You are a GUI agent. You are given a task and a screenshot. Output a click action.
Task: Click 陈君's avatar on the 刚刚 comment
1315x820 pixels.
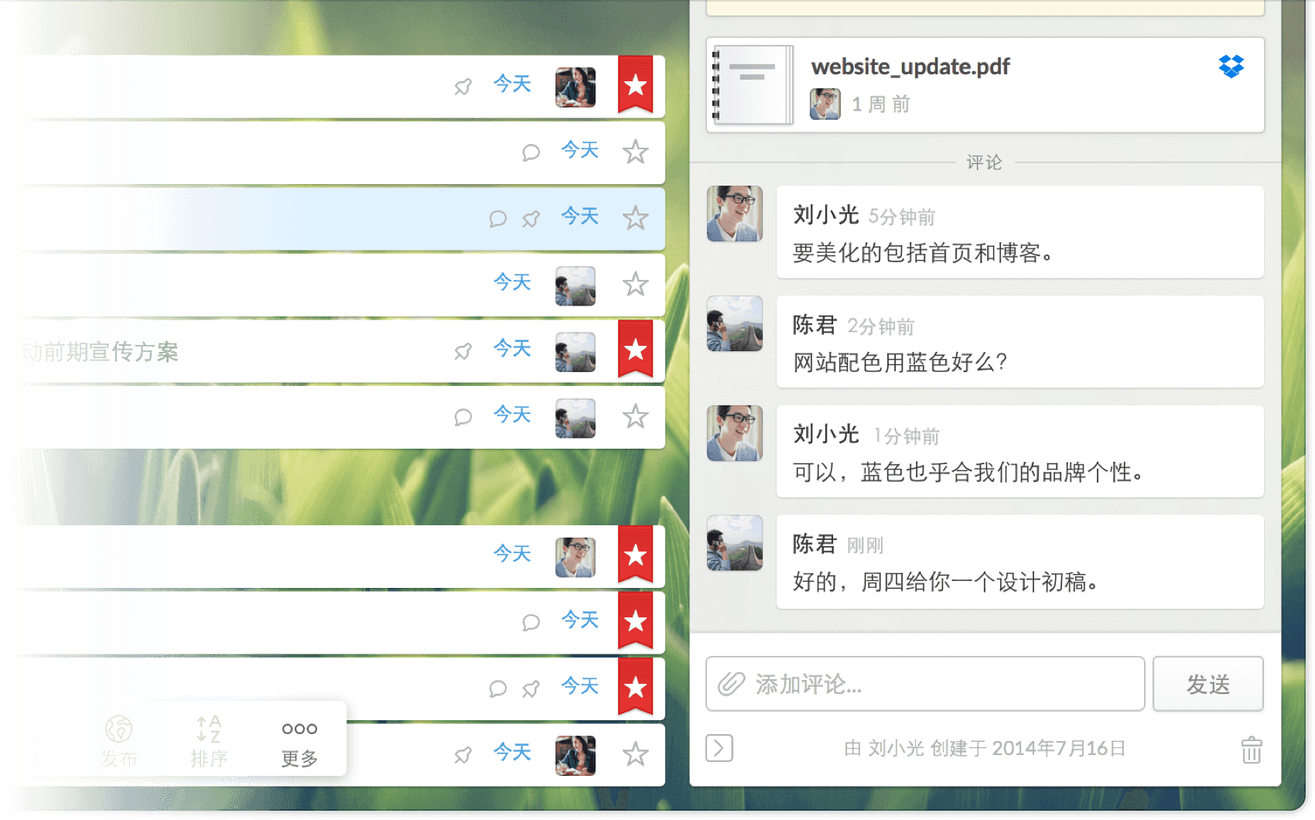point(735,543)
